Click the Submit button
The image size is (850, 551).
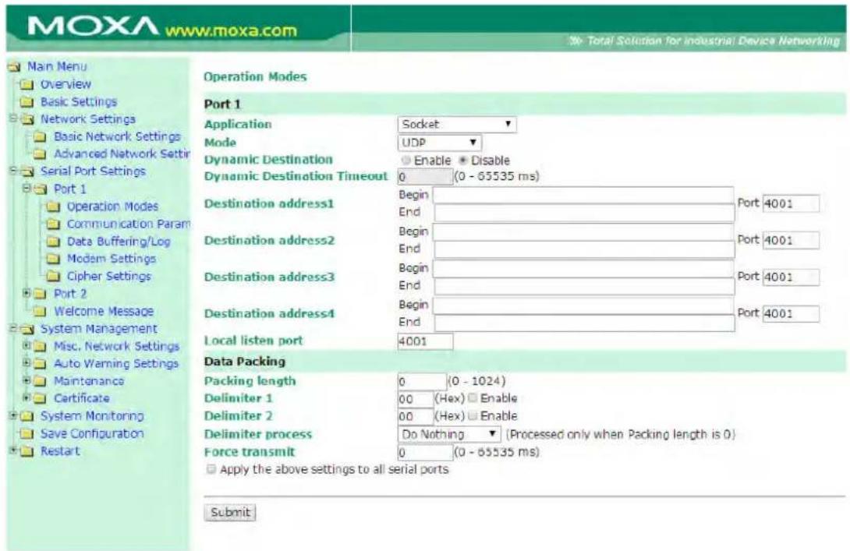230,513
